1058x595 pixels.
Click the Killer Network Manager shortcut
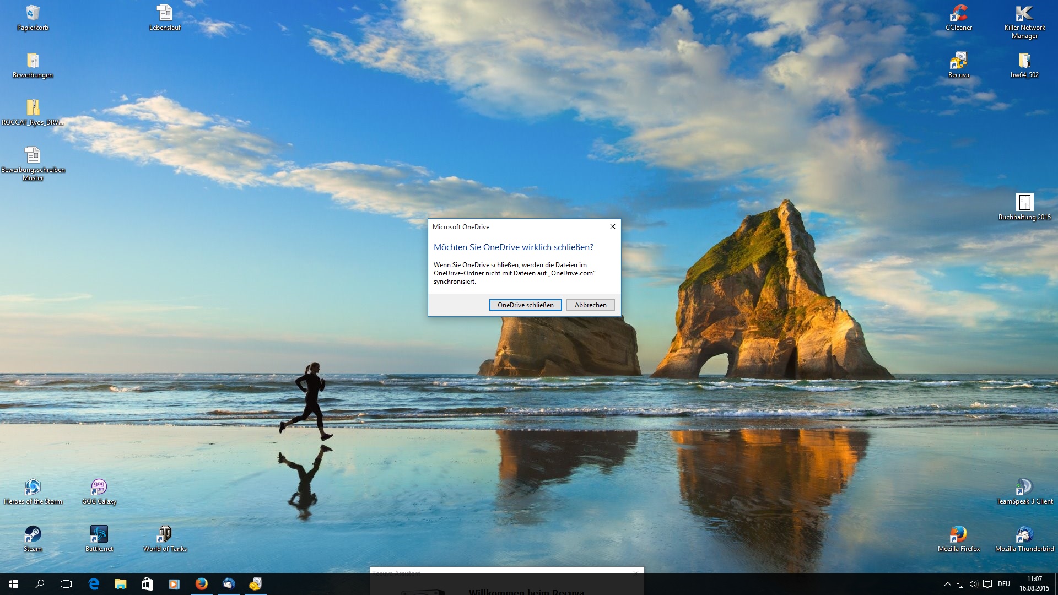coord(1024,13)
